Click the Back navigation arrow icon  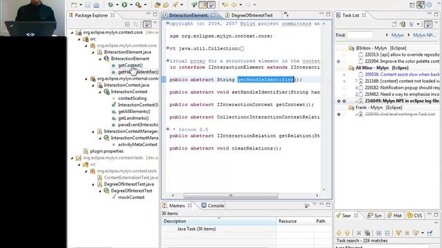pos(234,5)
